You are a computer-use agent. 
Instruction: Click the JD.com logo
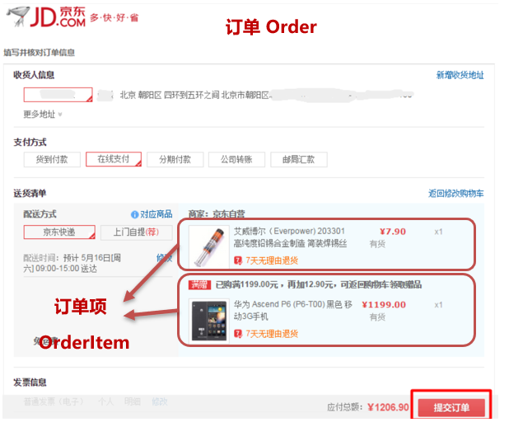pos(47,16)
